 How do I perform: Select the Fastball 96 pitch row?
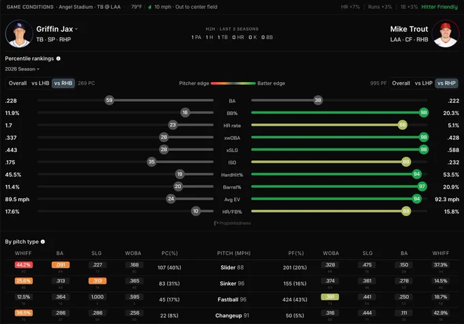tap(232, 299)
